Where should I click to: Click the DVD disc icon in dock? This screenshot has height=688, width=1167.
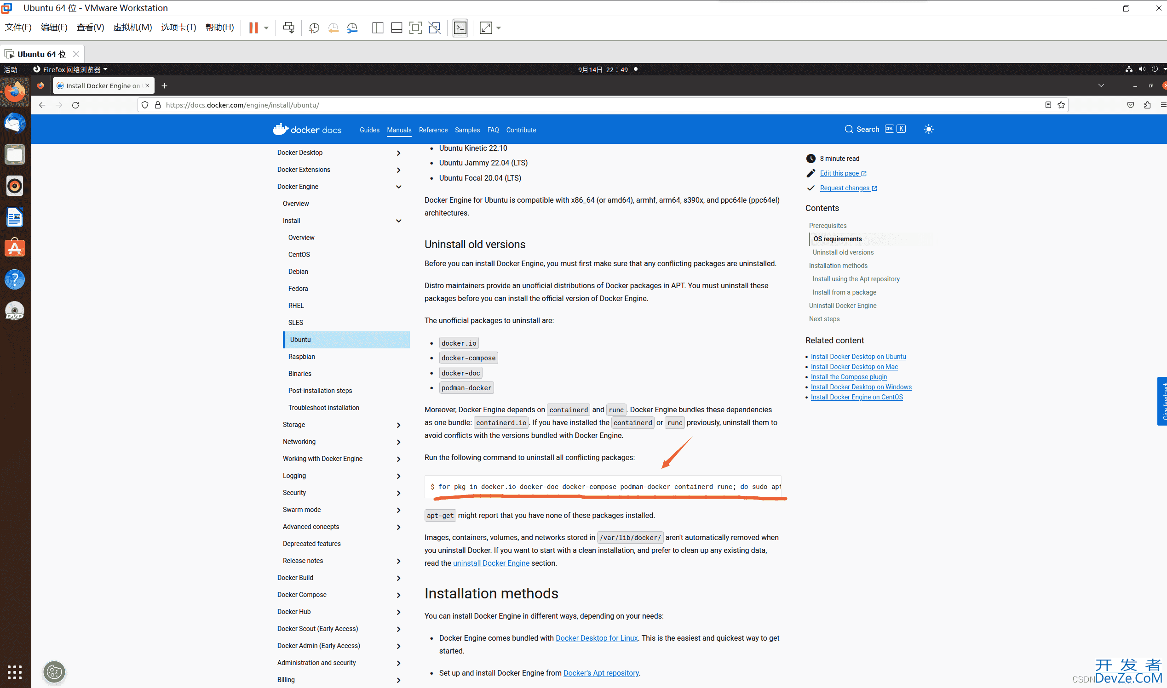click(15, 311)
